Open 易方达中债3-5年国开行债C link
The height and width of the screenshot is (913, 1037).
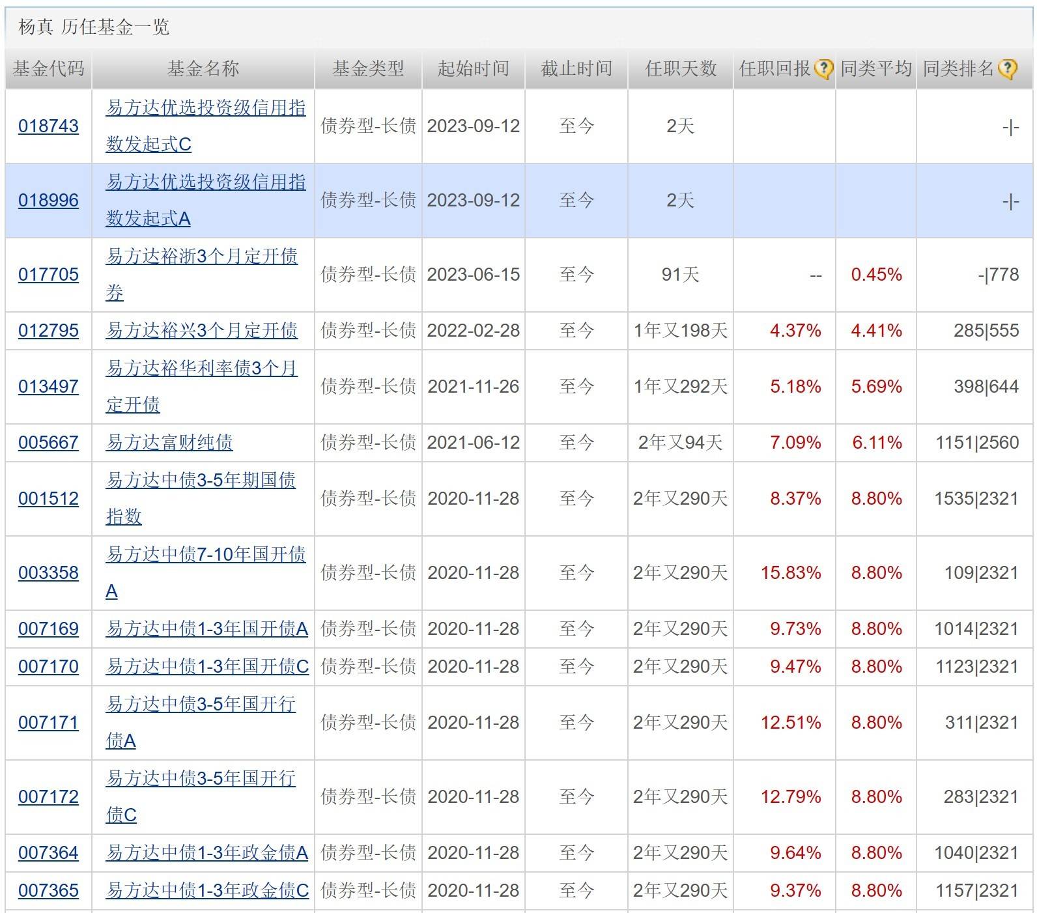pyautogui.click(x=201, y=779)
